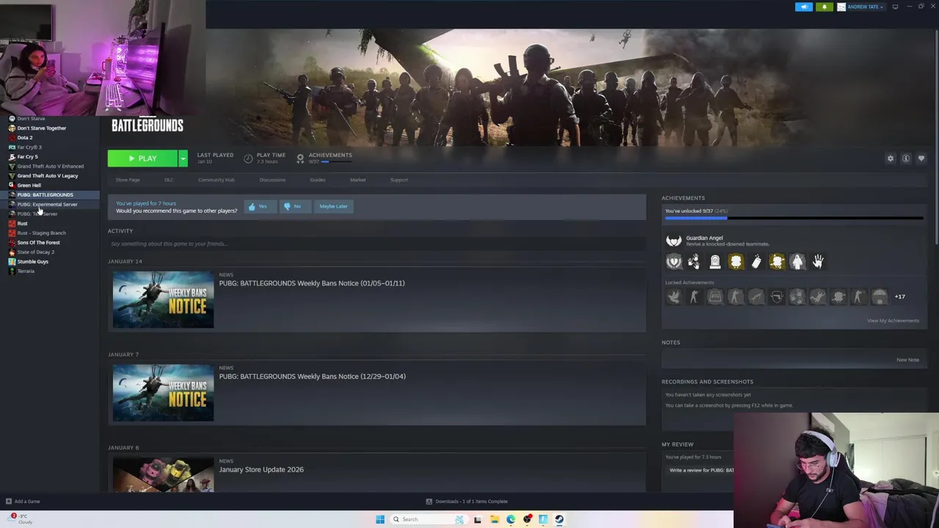Open Weekly Bans Notice (01/05~01/11) thumbnail

click(x=163, y=299)
